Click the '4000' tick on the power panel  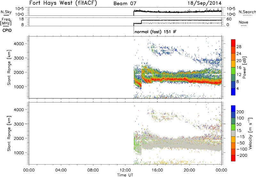tap(19, 44)
